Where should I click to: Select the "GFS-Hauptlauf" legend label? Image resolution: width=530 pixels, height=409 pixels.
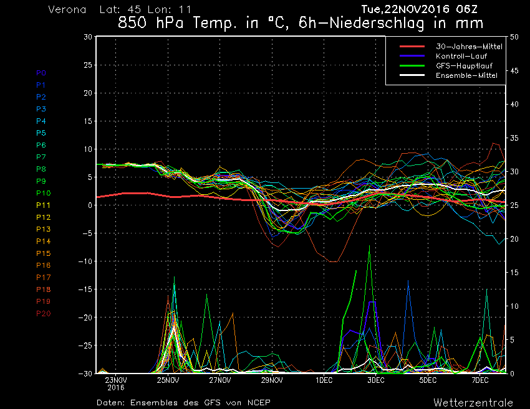tap(464, 66)
